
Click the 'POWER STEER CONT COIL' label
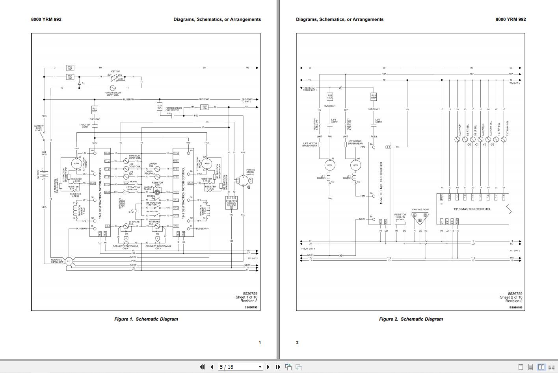113,94
